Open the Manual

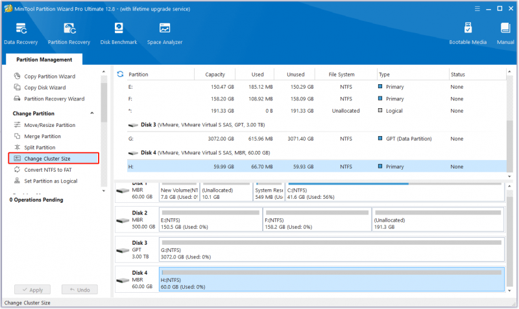point(505,33)
